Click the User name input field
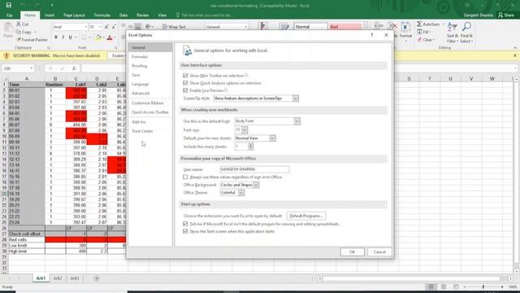 point(254,169)
